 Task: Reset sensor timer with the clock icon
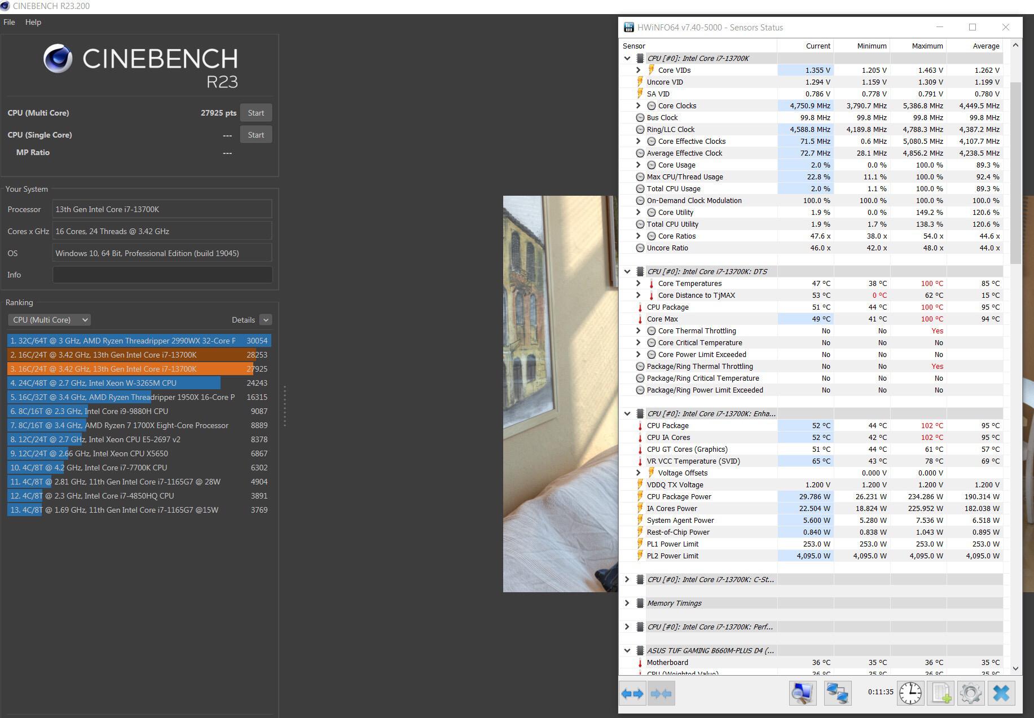pyautogui.click(x=910, y=693)
